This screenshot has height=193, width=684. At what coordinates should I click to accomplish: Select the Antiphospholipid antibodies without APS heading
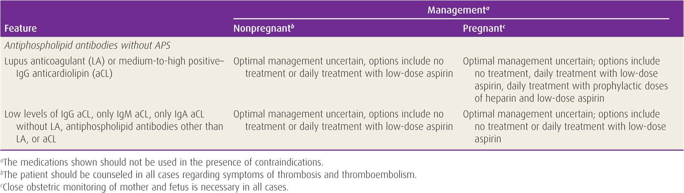point(87,45)
